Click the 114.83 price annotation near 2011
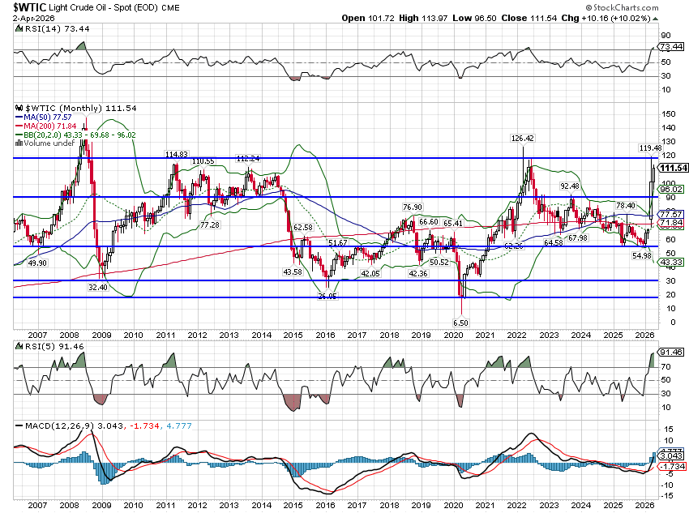Viewport: 689px width, 513px height. (177, 154)
